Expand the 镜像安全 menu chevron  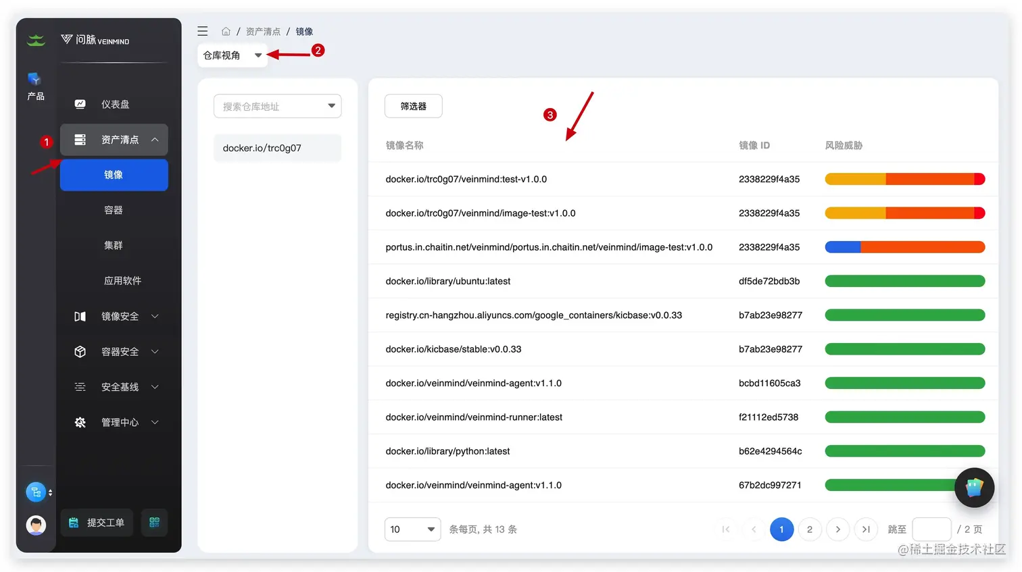point(155,316)
